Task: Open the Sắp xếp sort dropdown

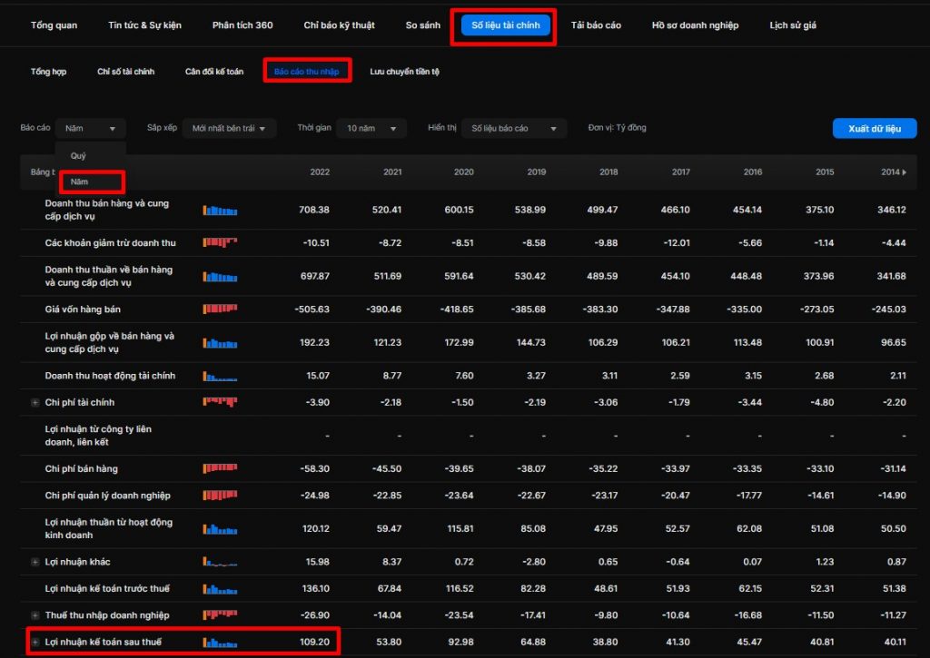Action: tap(229, 129)
